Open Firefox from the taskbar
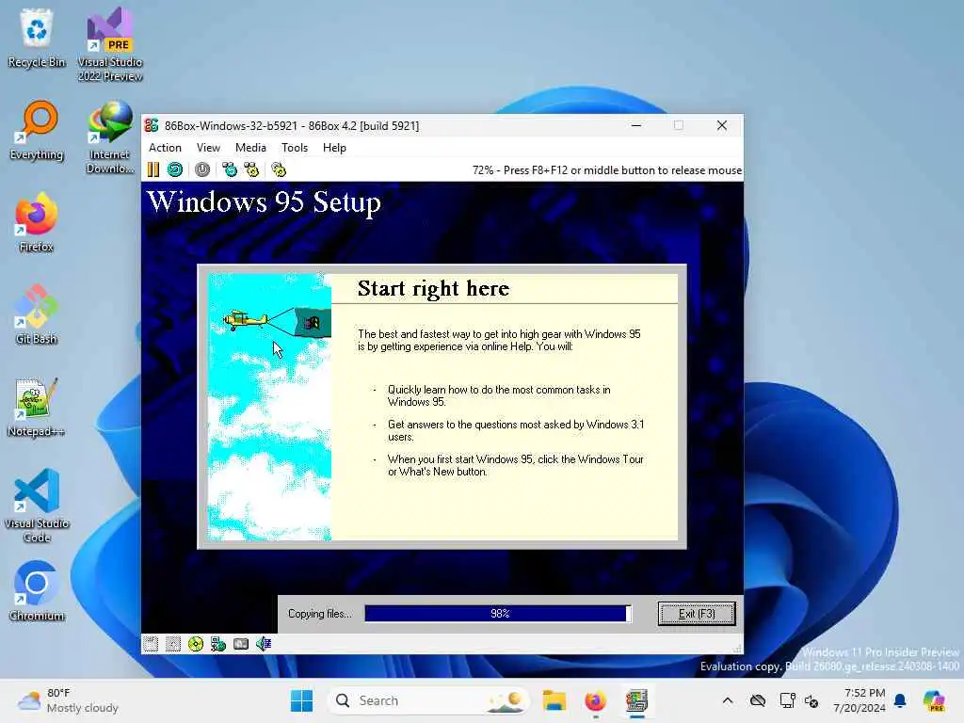This screenshot has width=964, height=723. pos(595,700)
